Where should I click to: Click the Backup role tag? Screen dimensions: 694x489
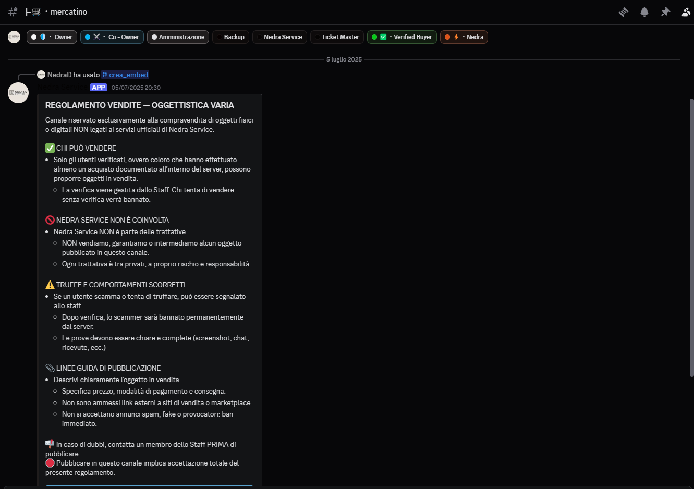(230, 37)
